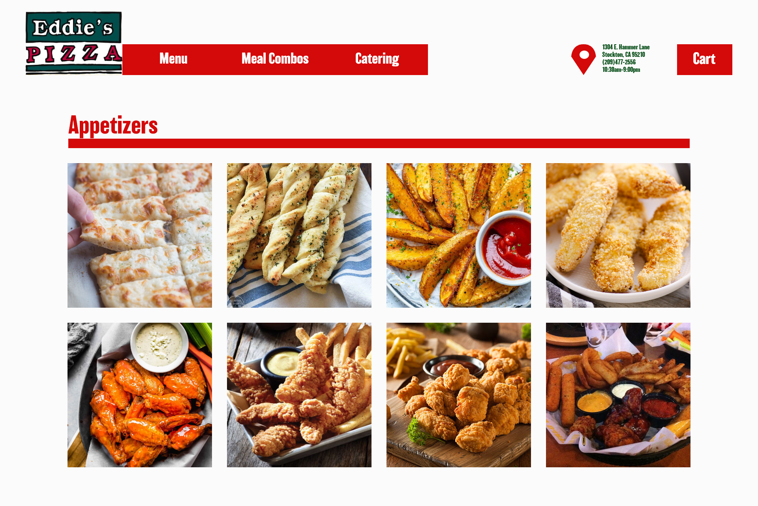Viewport: 758px width, 506px height.
Task: Click the 1304 E. Hammer Lane address
Action: point(626,47)
